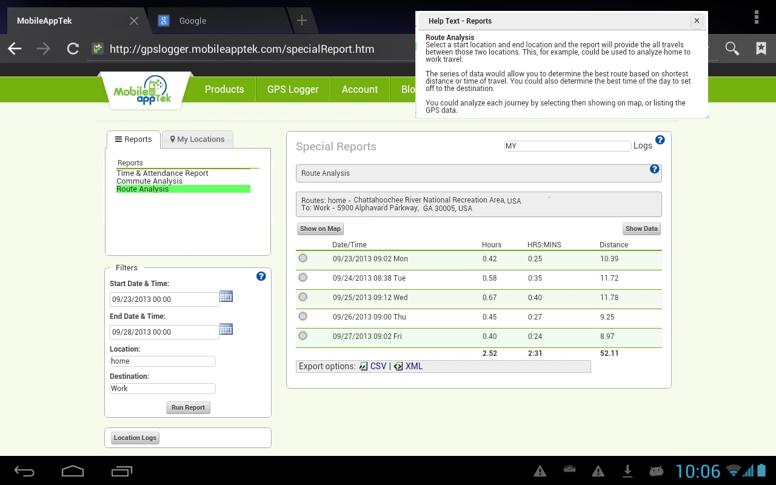Open the Account menu

360,89
